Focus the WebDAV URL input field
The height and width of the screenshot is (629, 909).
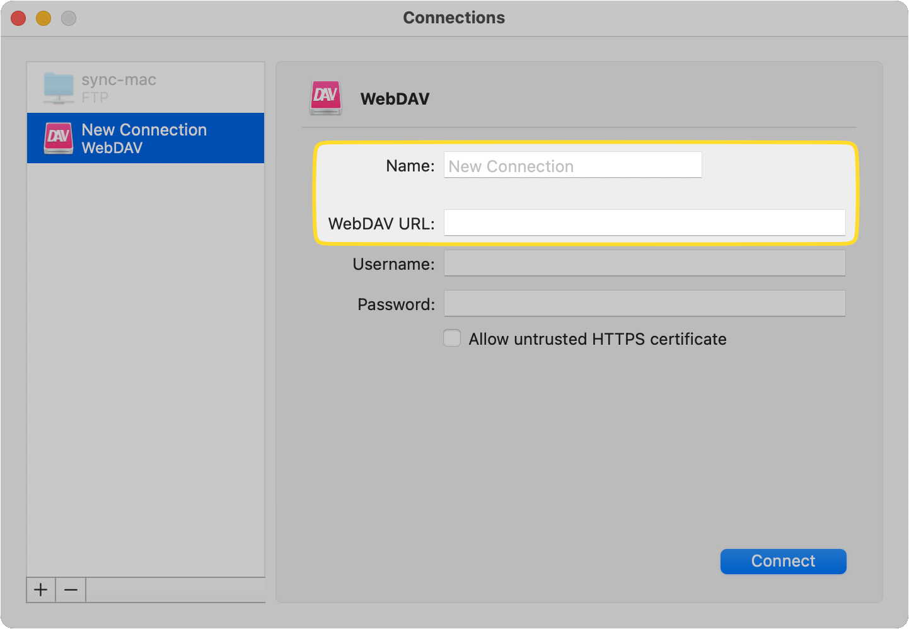644,222
